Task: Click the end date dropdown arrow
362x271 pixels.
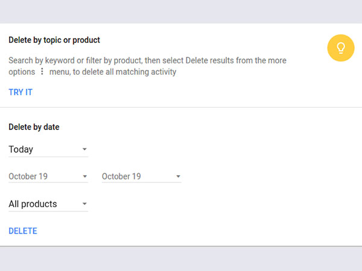Action: 178,176
